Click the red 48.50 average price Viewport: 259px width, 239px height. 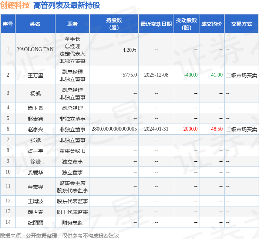pos(217,129)
